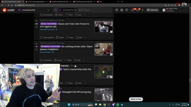Screen dimensions: 191x107
Task: Share the No cooking stream post
Action: [68, 60]
